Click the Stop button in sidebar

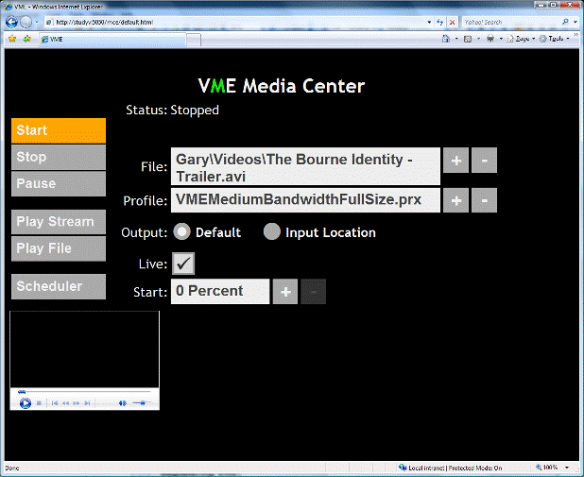tap(59, 157)
